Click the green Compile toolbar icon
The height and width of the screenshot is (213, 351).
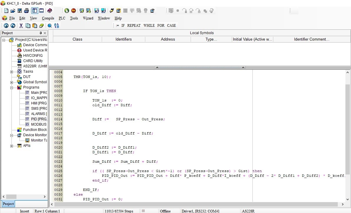(66, 11)
